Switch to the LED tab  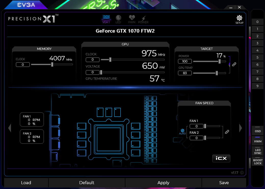click(118, 19)
